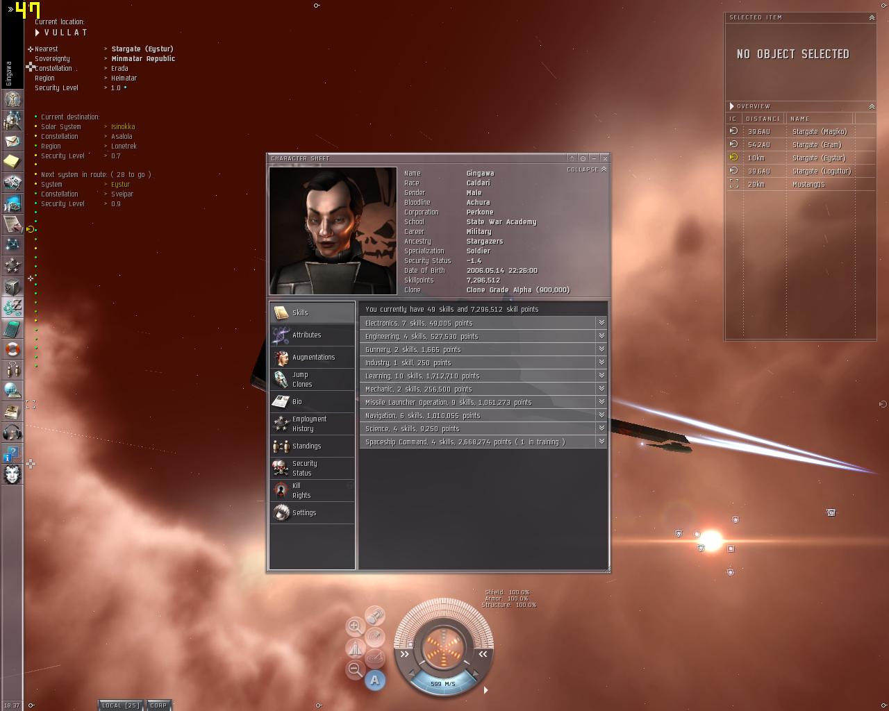Select Stargate (Loguttur) in the overview

click(800, 171)
